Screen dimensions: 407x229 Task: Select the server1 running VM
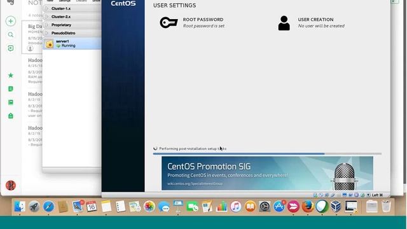click(x=72, y=44)
